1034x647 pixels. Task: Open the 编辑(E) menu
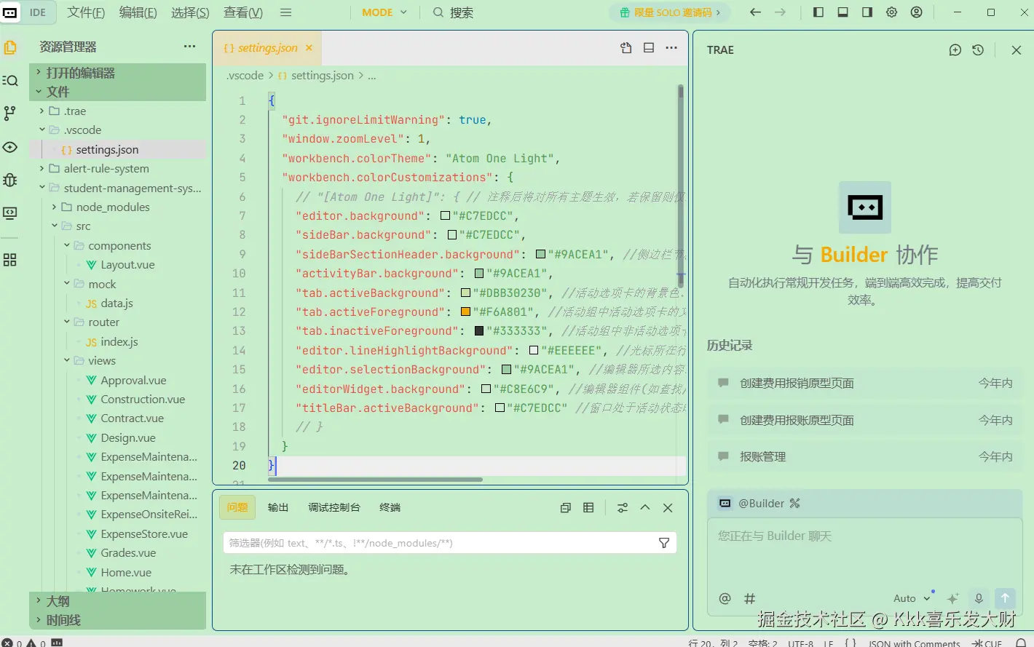[x=138, y=12]
